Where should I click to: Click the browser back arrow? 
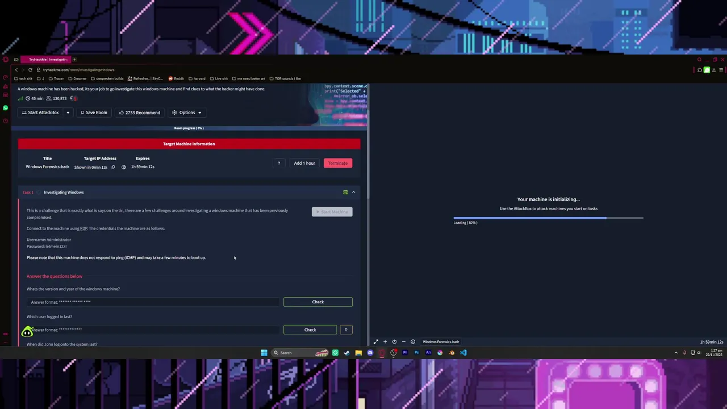click(16, 69)
